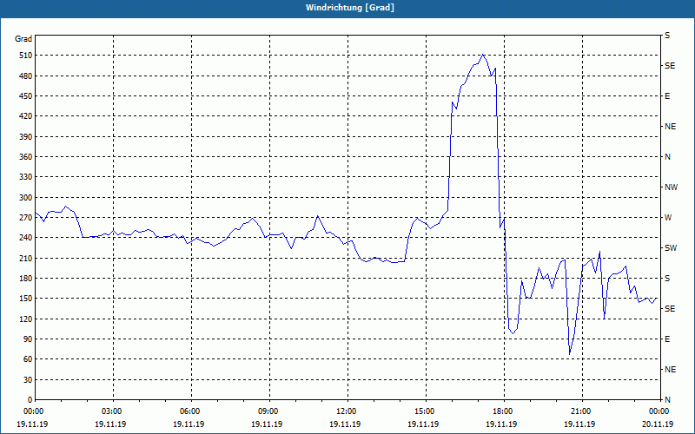Viewport: 695px width, 434px height.
Task: Click the 420 degree axis label
Action: coord(25,116)
